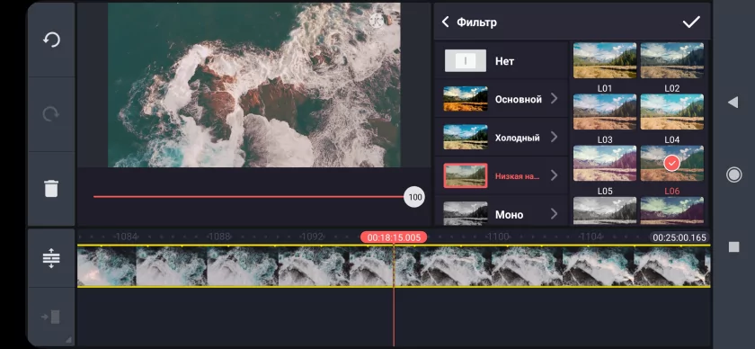Open the Низкая на... filter category
This screenshot has height=349, width=755.
(x=502, y=176)
